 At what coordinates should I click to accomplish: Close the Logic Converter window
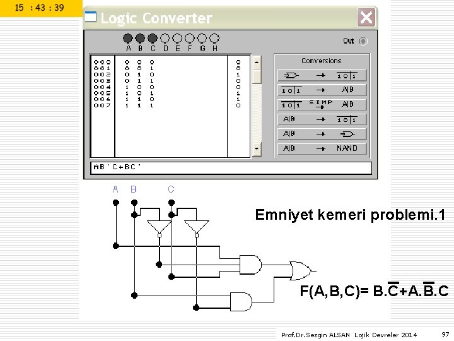(x=366, y=18)
